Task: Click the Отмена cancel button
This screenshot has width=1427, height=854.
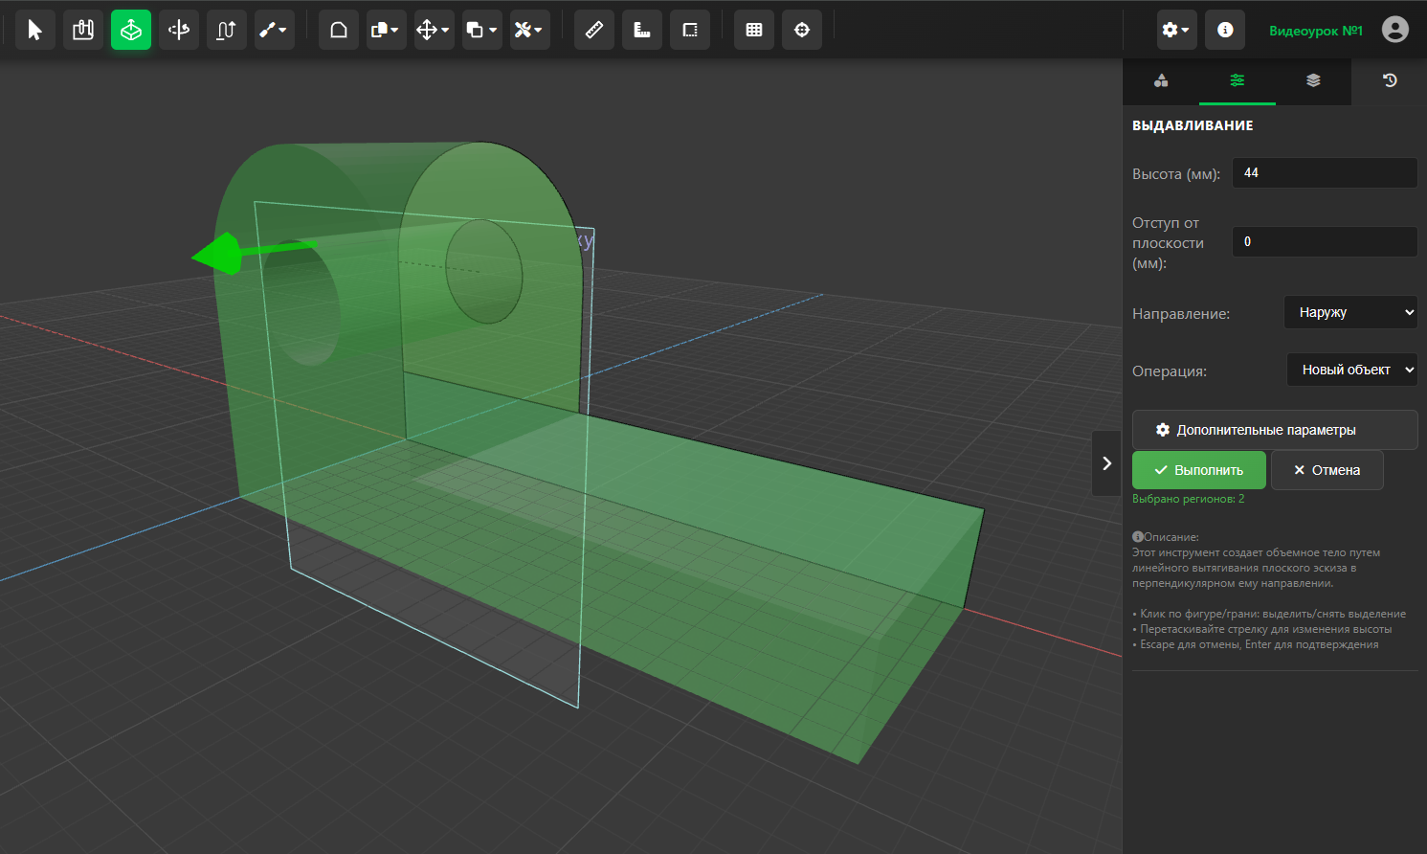Action: point(1327,470)
